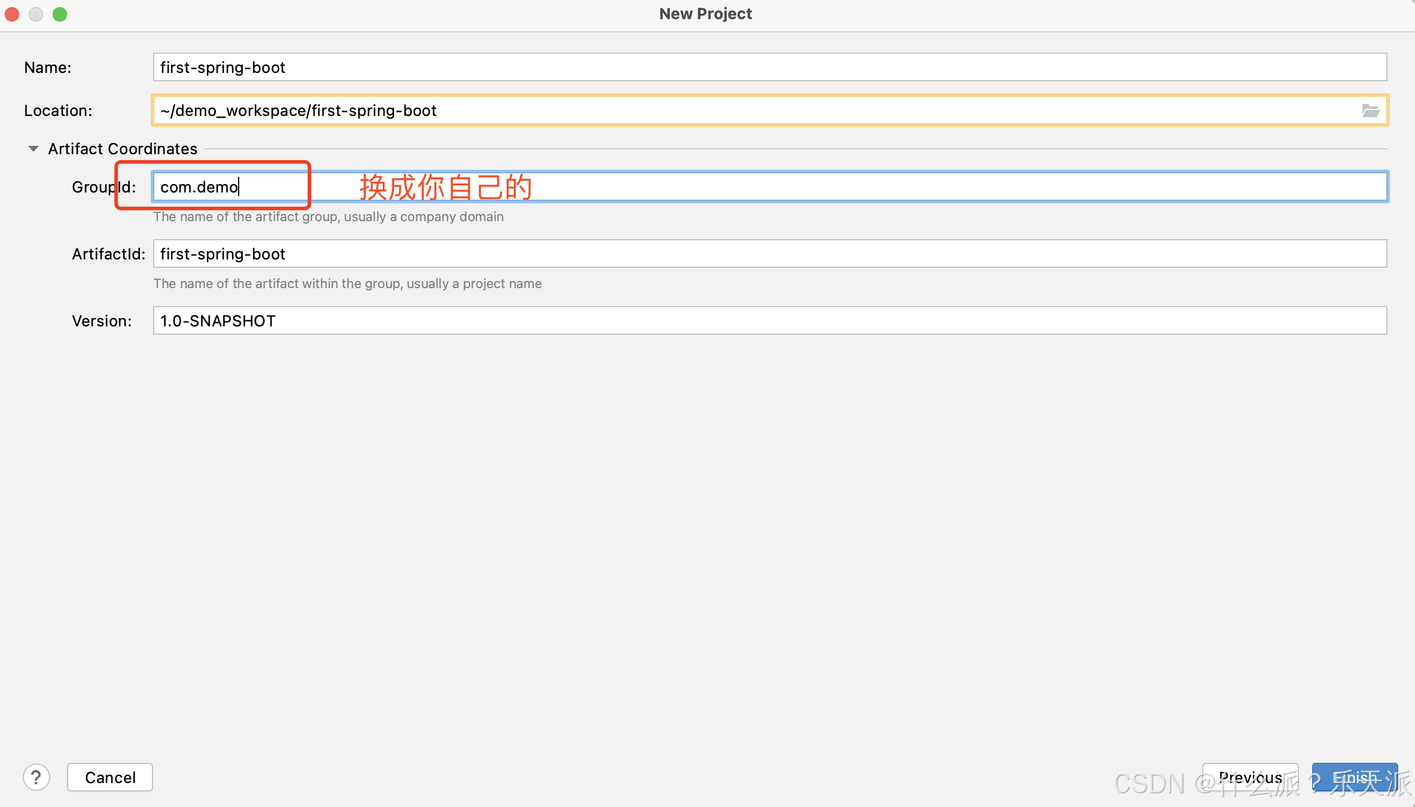This screenshot has width=1415, height=807.
Task: Click the help question mark icon
Action: pos(36,777)
